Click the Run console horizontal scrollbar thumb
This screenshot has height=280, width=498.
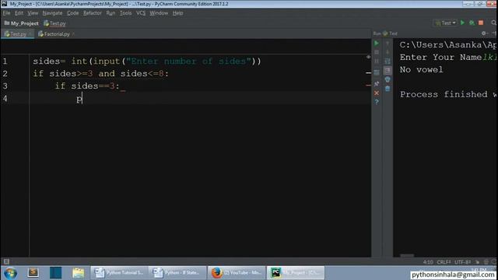[x=407, y=255]
